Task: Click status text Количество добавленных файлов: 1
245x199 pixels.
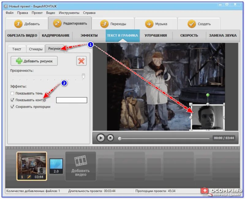Action: [x=33, y=191]
